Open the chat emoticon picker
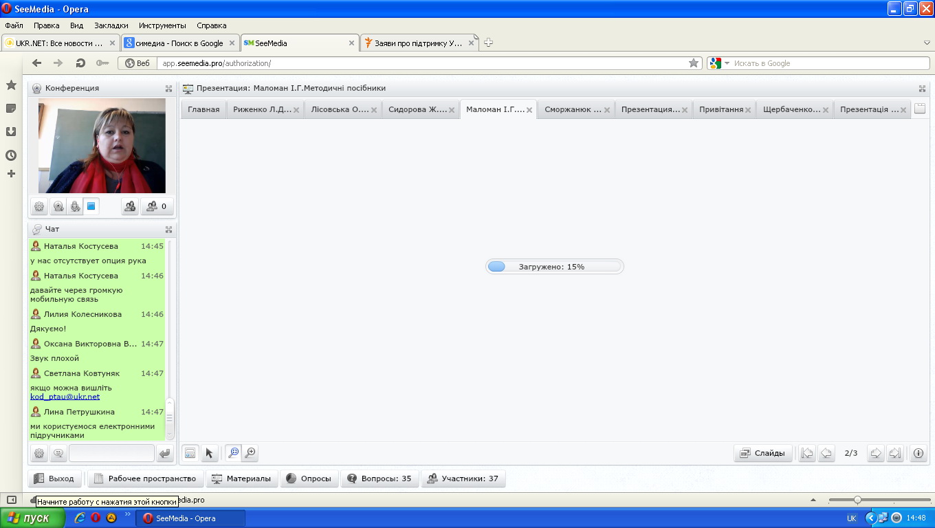 (58, 453)
